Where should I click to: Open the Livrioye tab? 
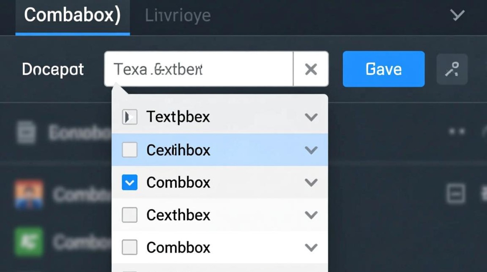point(177,15)
